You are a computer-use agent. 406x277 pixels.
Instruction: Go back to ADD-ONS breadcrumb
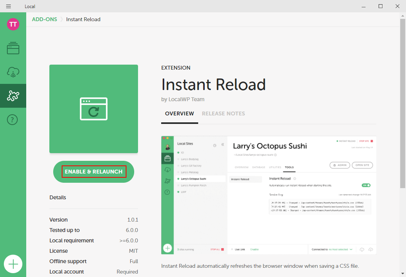[45, 19]
